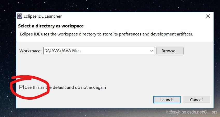Click inside the Workspace path combo box

[99, 51]
